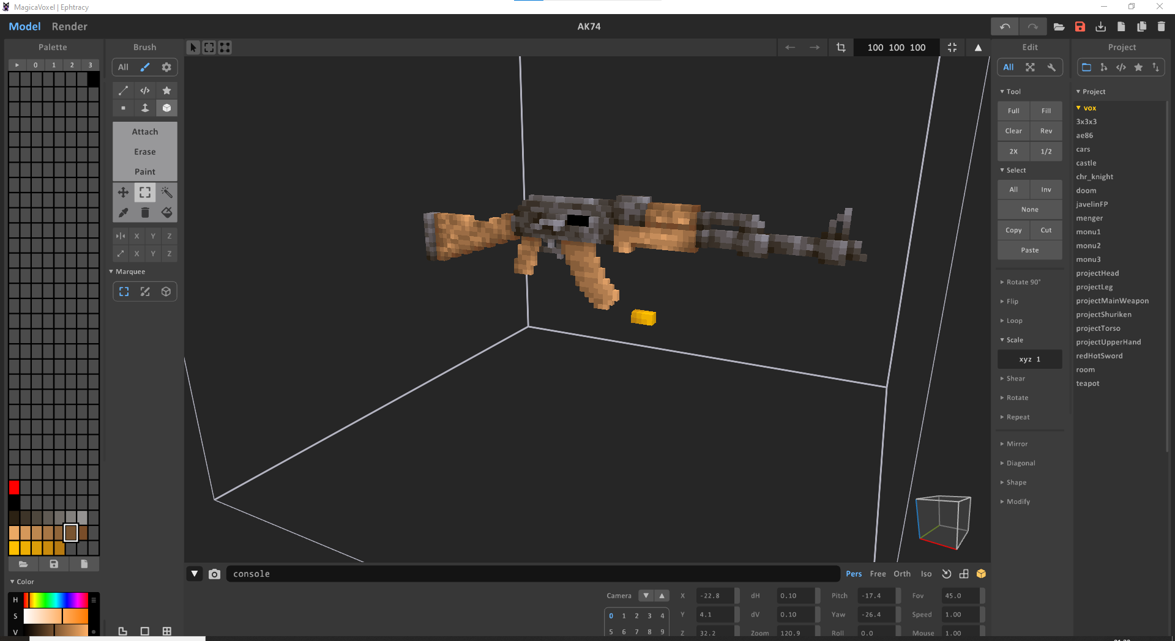Toggle the Erase brush mode

point(145,152)
